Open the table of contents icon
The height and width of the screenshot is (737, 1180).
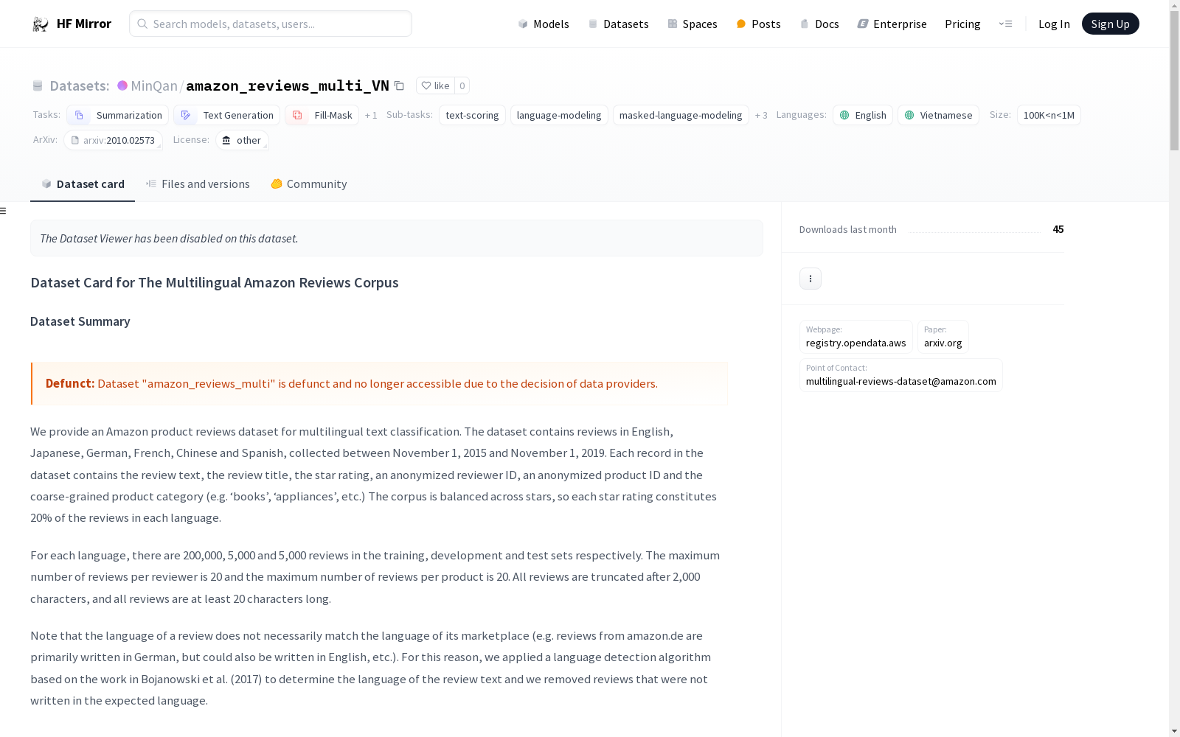pos(4,211)
